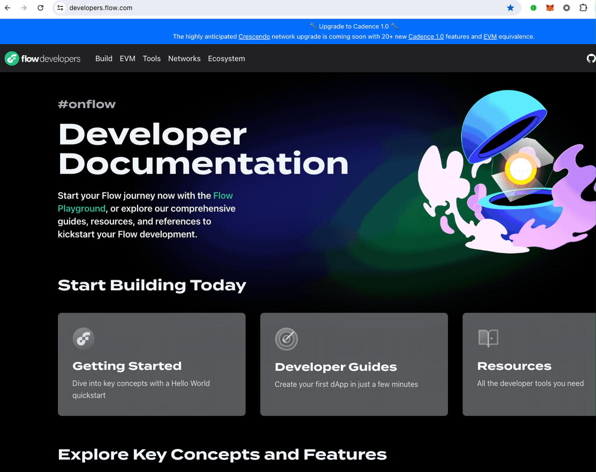Select the EVM nav item
The height and width of the screenshot is (472, 596).
pyautogui.click(x=127, y=58)
